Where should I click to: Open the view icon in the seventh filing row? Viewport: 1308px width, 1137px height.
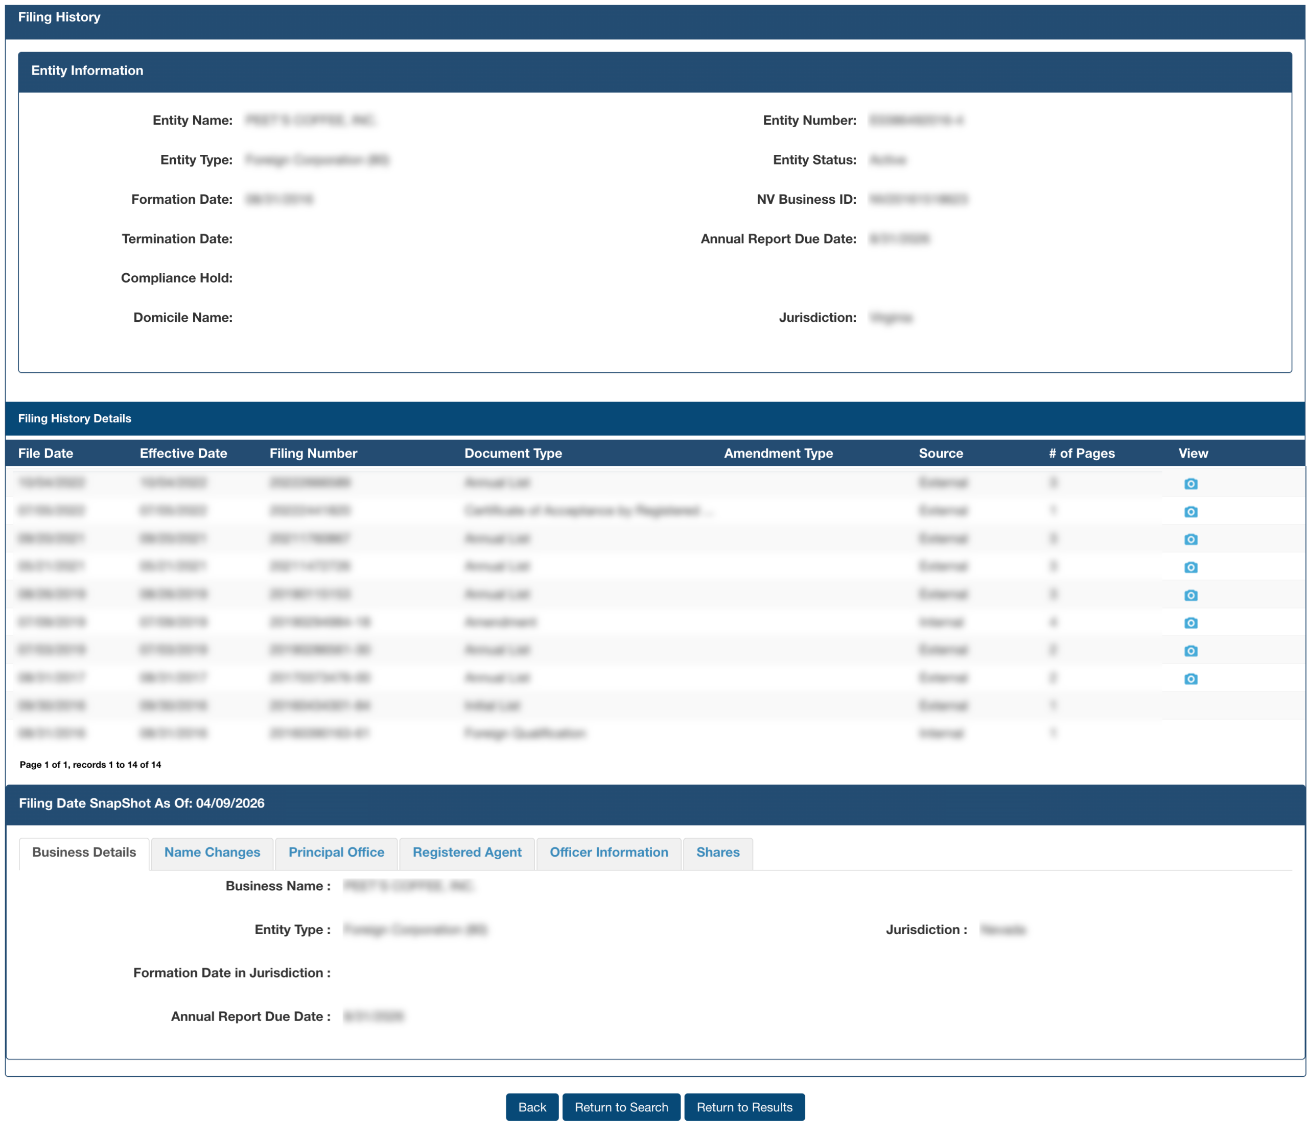pyautogui.click(x=1190, y=651)
